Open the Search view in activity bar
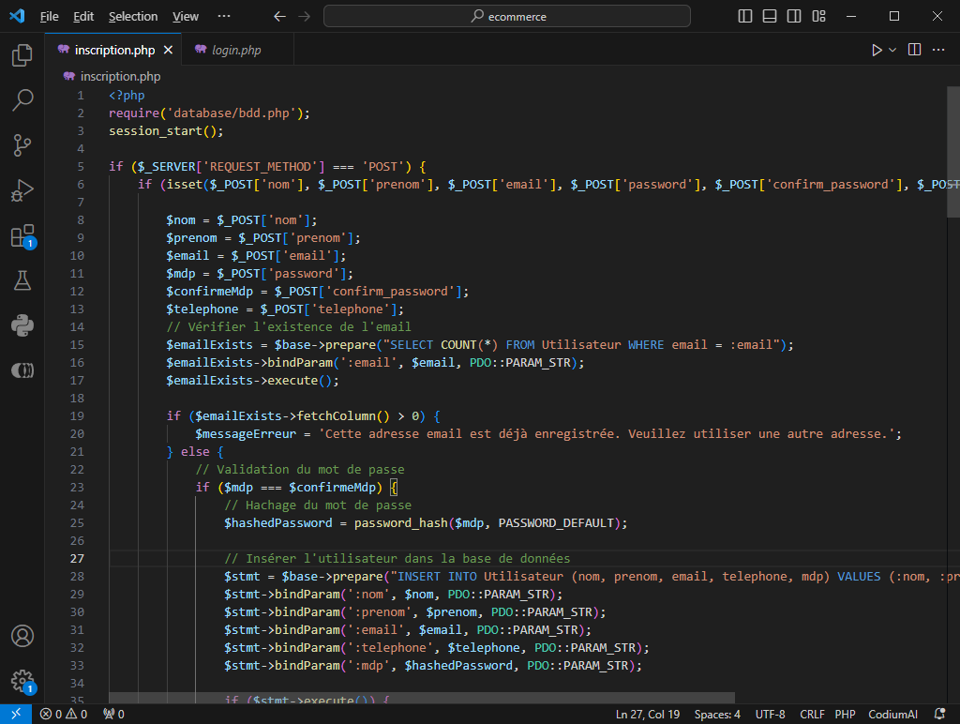 22,100
